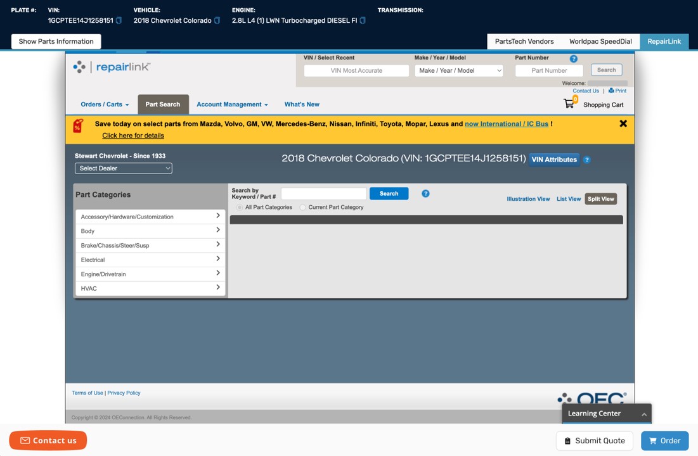
Task: Expand the Learning Center panel chevron
Action: (x=643, y=414)
